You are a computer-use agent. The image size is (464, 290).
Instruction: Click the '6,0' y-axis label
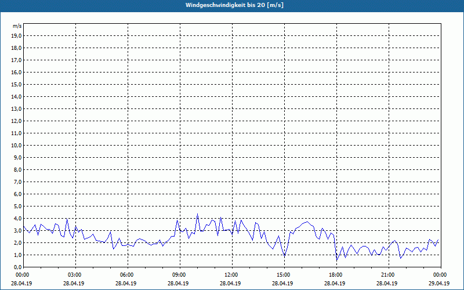[18, 194]
